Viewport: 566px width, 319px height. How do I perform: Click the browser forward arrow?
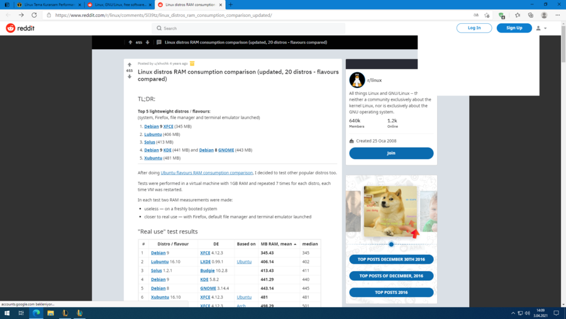click(x=21, y=15)
